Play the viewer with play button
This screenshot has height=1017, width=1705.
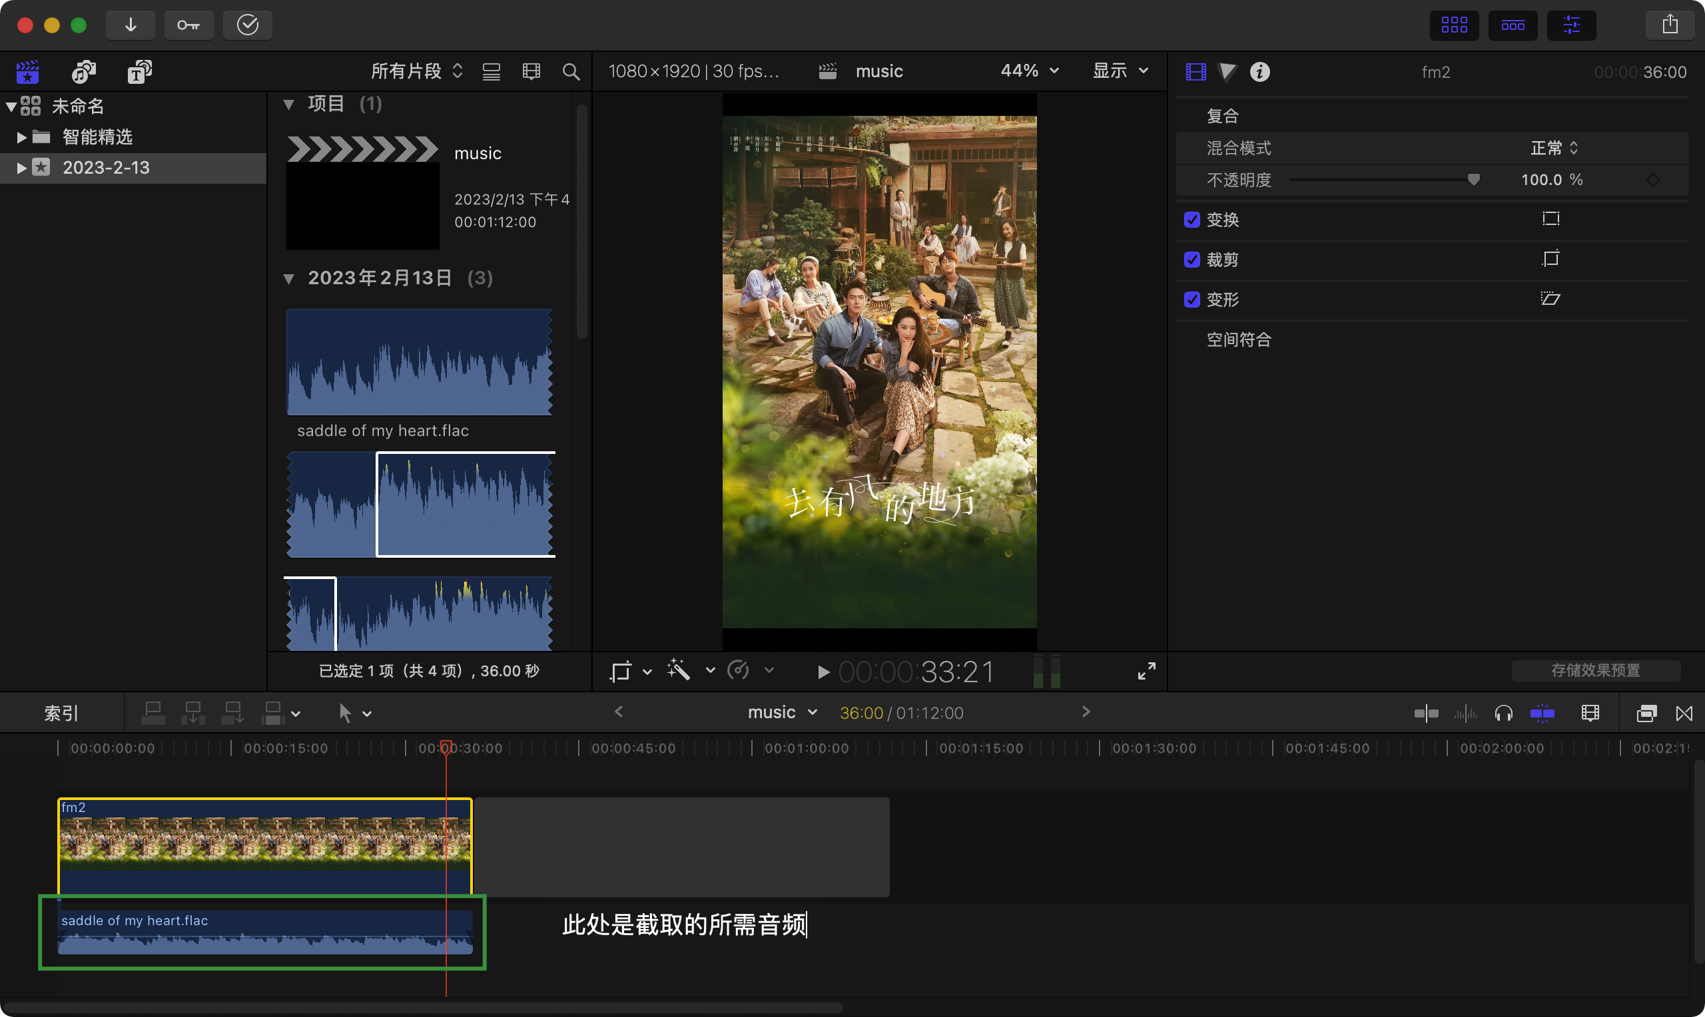823,672
